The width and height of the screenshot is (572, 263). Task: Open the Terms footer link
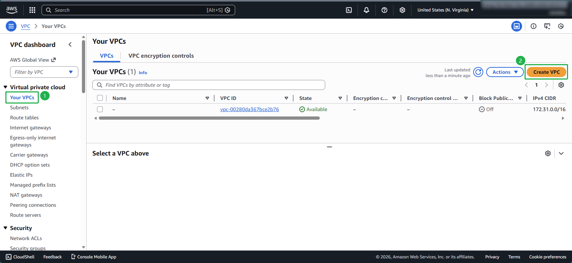pos(514,257)
